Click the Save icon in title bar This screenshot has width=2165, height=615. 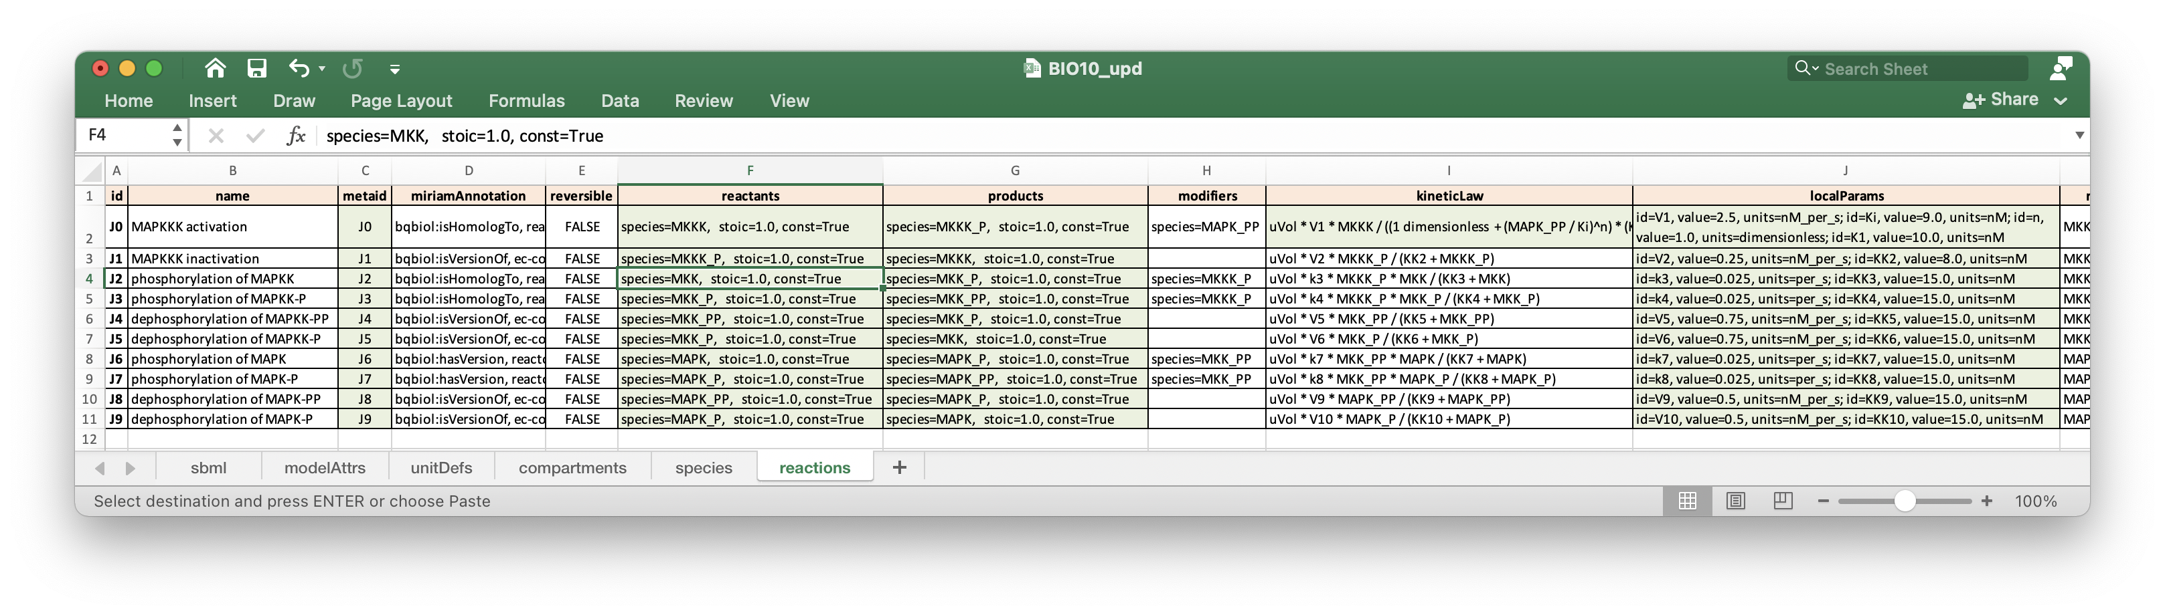(256, 68)
